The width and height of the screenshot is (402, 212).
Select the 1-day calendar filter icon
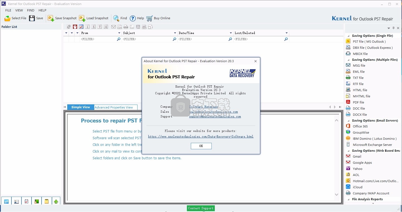click(x=87, y=27)
